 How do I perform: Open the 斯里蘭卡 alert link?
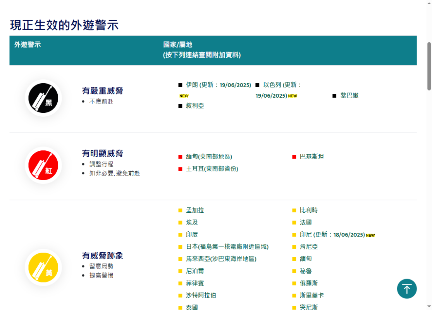(312, 295)
